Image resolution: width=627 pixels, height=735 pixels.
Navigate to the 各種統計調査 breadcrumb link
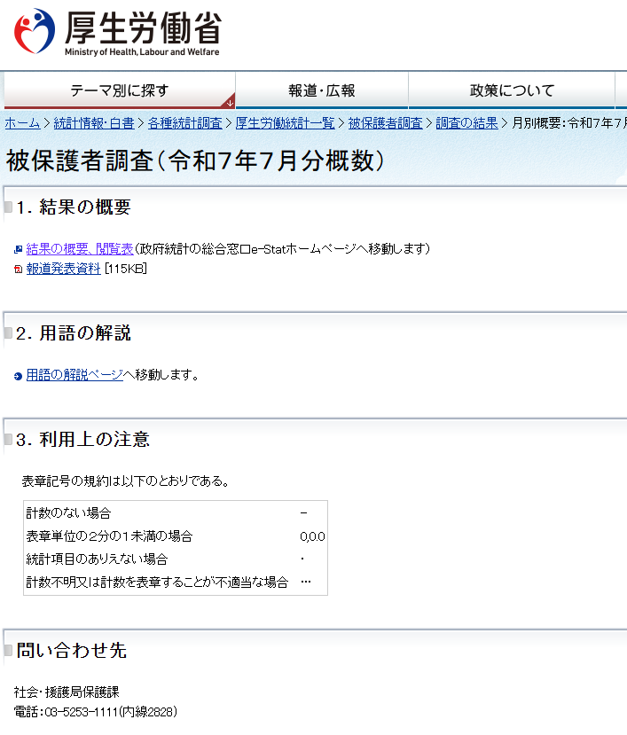[184, 123]
